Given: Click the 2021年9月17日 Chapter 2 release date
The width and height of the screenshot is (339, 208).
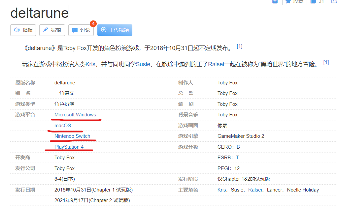Looking at the screenshot, I should (92, 200).
